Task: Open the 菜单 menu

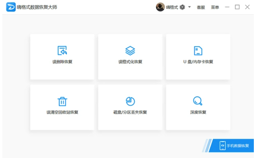Action: coord(215,7)
